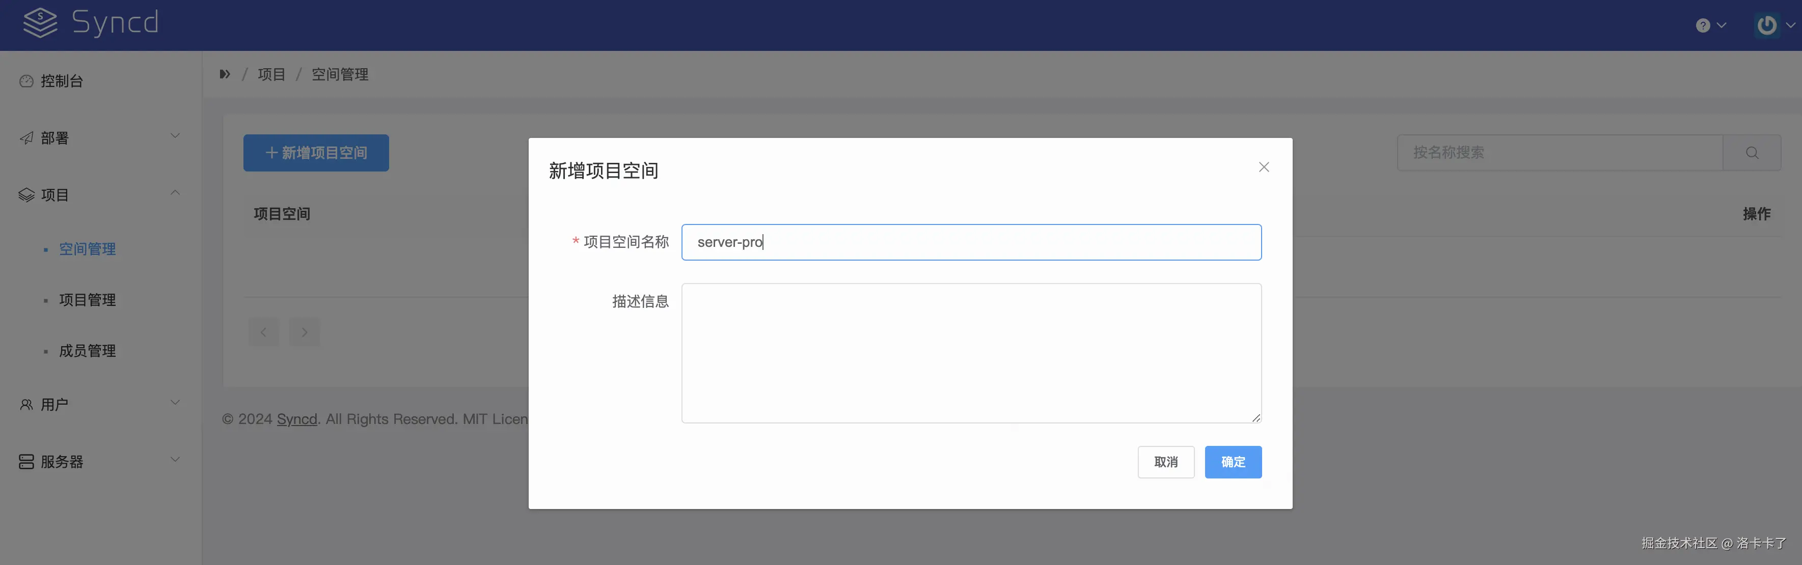Viewport: 1802px width, 565px height.
Task: Select 空间管理 submenu item
Action: (88, 249)
